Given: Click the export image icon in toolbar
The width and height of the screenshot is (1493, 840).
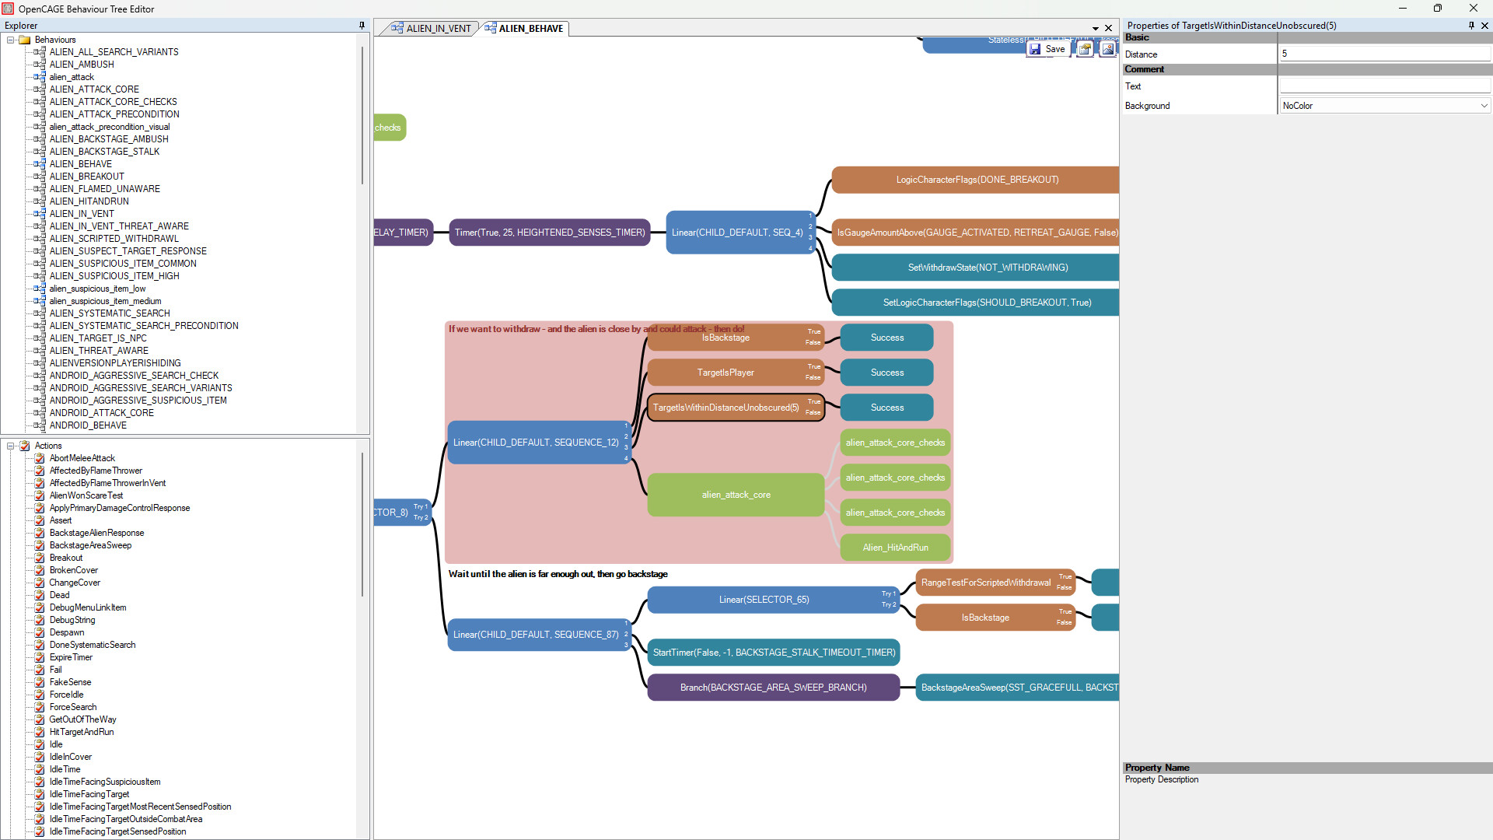Looking at the screenshot, I should [1107, 49].
